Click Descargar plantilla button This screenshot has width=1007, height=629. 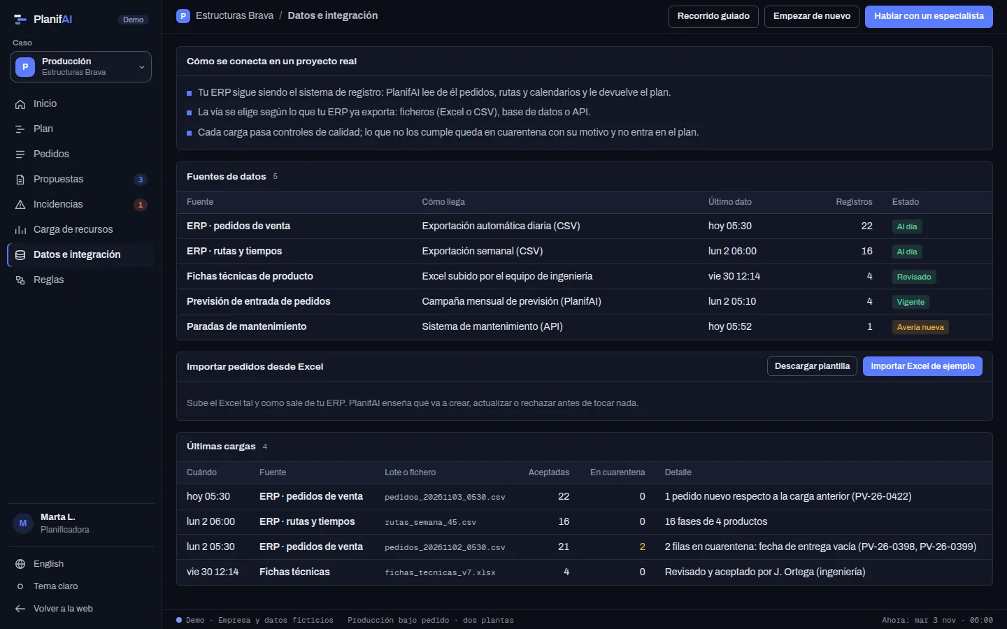(x=812, y=366)
